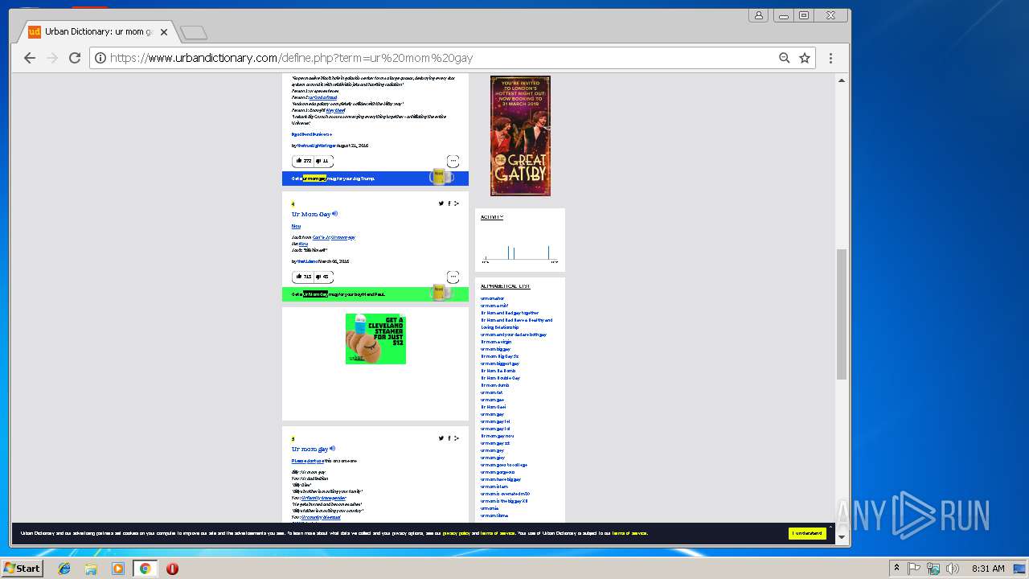Open media player from taskbar

coord(118,569)
